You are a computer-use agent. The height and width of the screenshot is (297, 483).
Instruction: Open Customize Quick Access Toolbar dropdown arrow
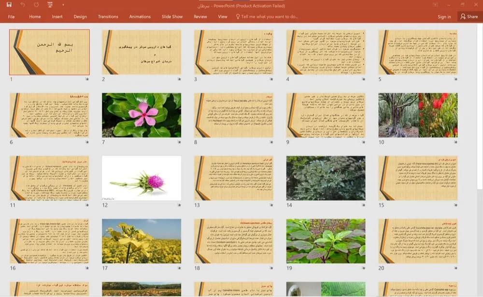tap(63, 5)
